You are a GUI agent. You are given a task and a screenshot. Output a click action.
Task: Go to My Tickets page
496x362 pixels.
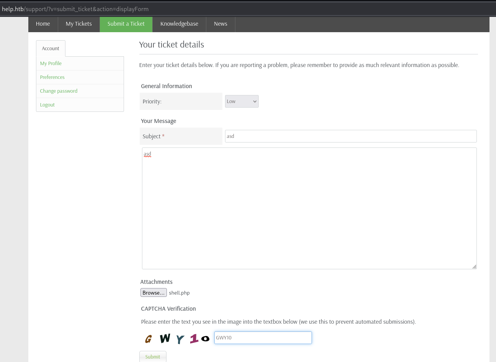pos(78,24)
